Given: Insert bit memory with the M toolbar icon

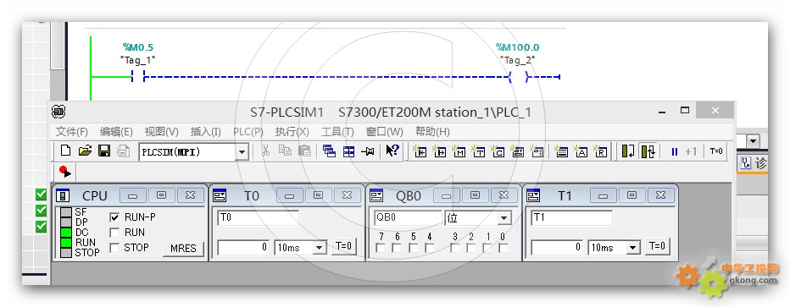Looking at the screenshot, I should [x=459, y=151].
